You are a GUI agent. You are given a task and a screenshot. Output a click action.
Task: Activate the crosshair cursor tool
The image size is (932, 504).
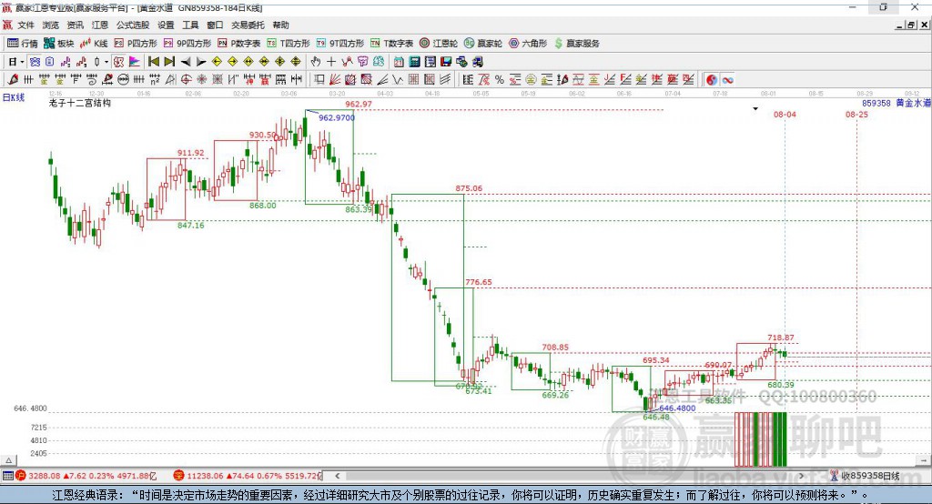[331, 62]
